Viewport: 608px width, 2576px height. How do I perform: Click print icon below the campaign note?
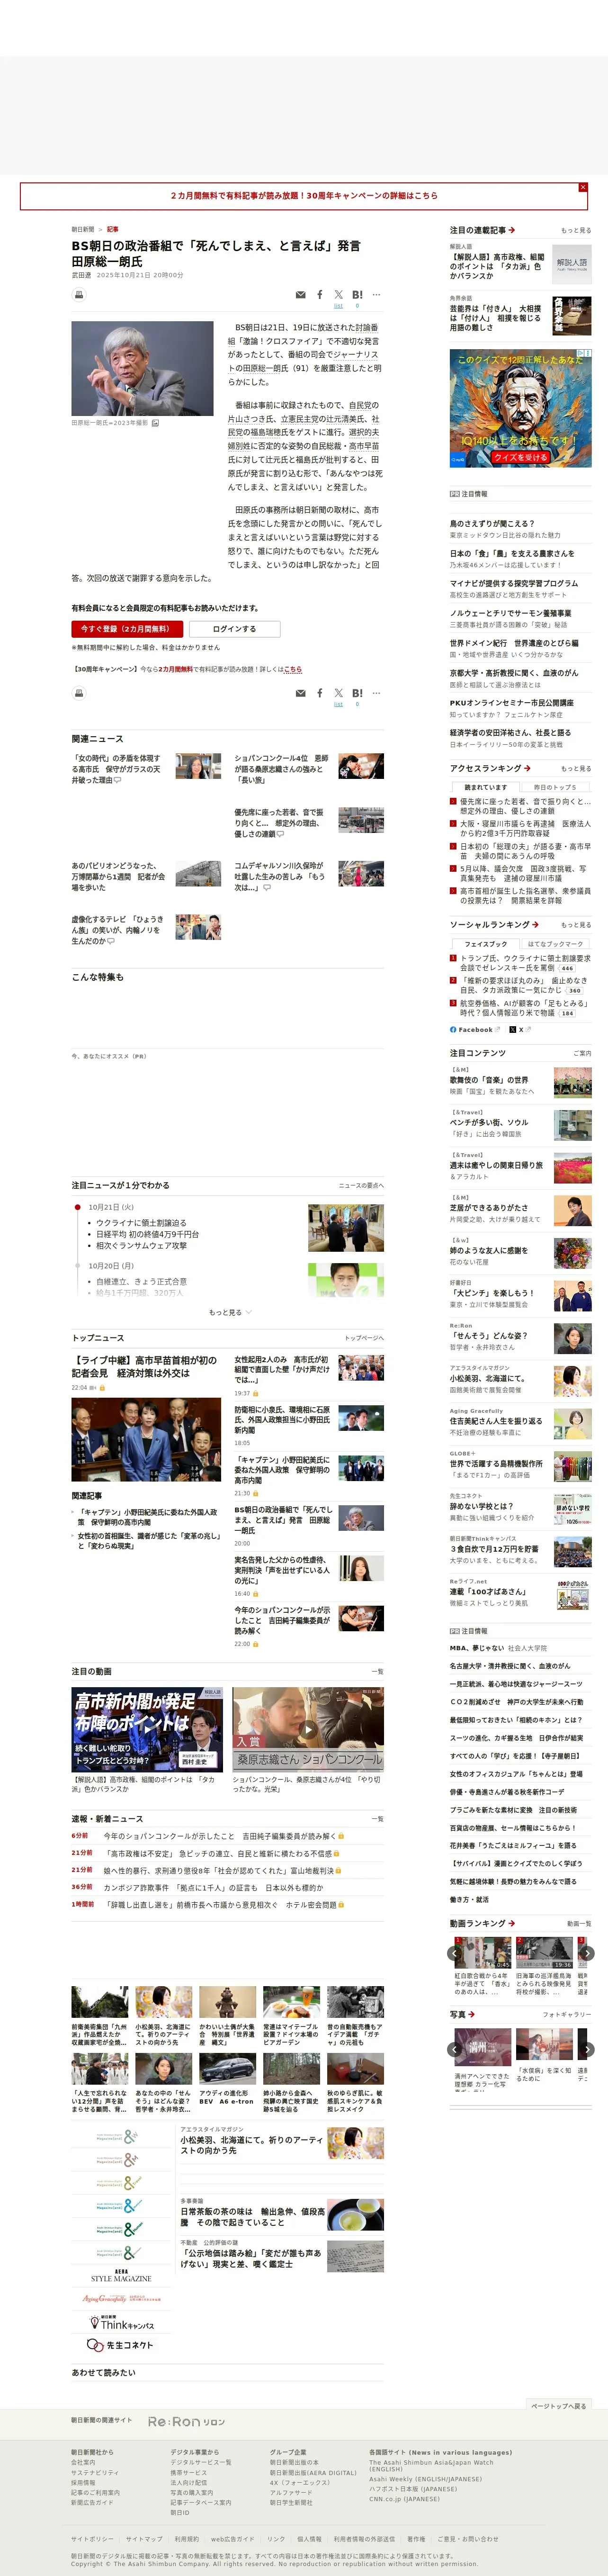(79, 693)
